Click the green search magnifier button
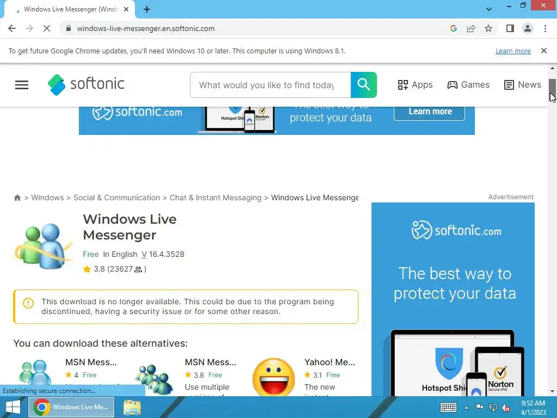Screen dimensions: 557x418 (x=363, y=85)
